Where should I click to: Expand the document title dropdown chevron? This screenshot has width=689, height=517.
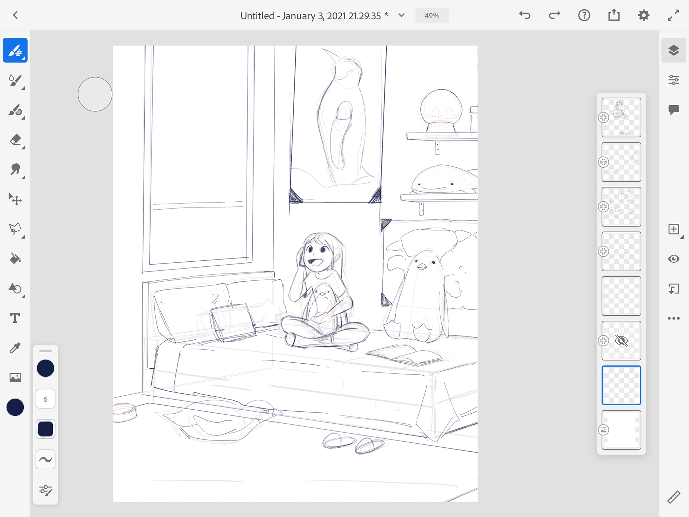pyautogui.click(x=402, y=15)
